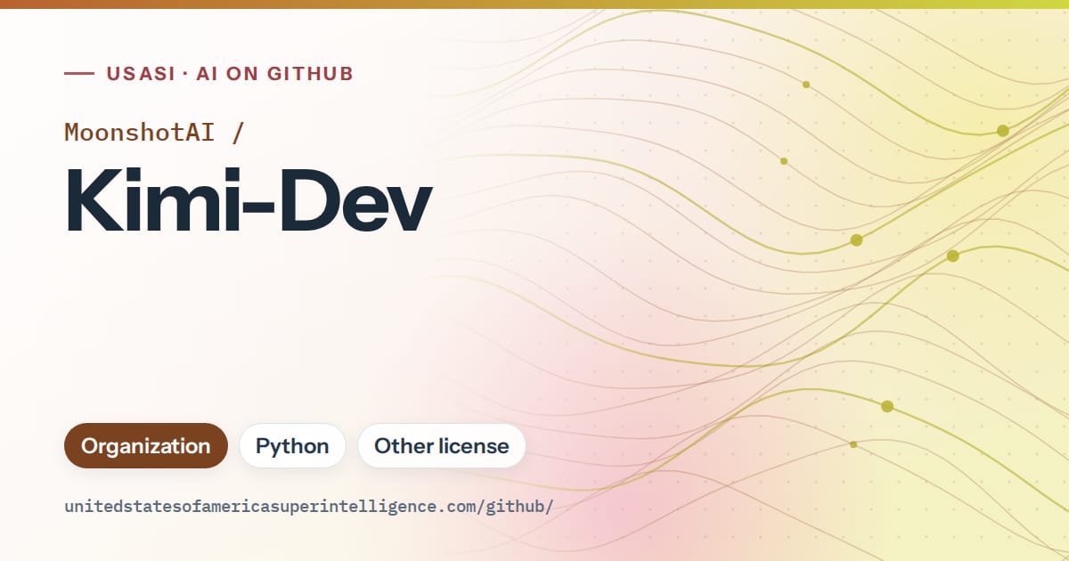Click the Kimi-Dev repository title

click(249, 199)
